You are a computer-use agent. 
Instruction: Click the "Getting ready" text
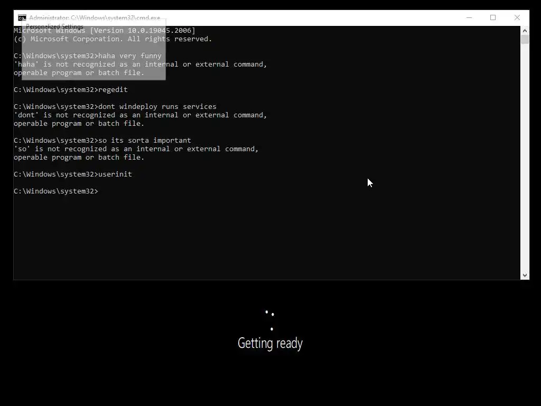point(270,343)
